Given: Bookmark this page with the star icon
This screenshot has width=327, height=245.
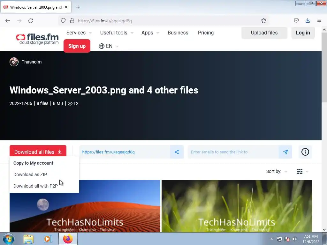Looking at the screenshot, I should 263,20.
